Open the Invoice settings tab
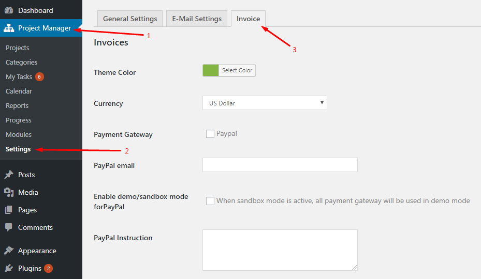This screenshot has height=279, width=481. tap(249, 19)
